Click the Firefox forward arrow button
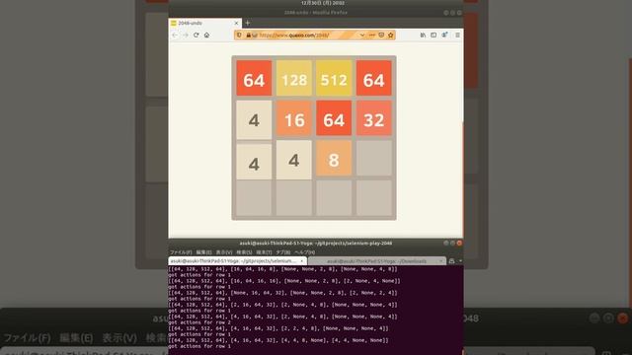 click(186, 35)
